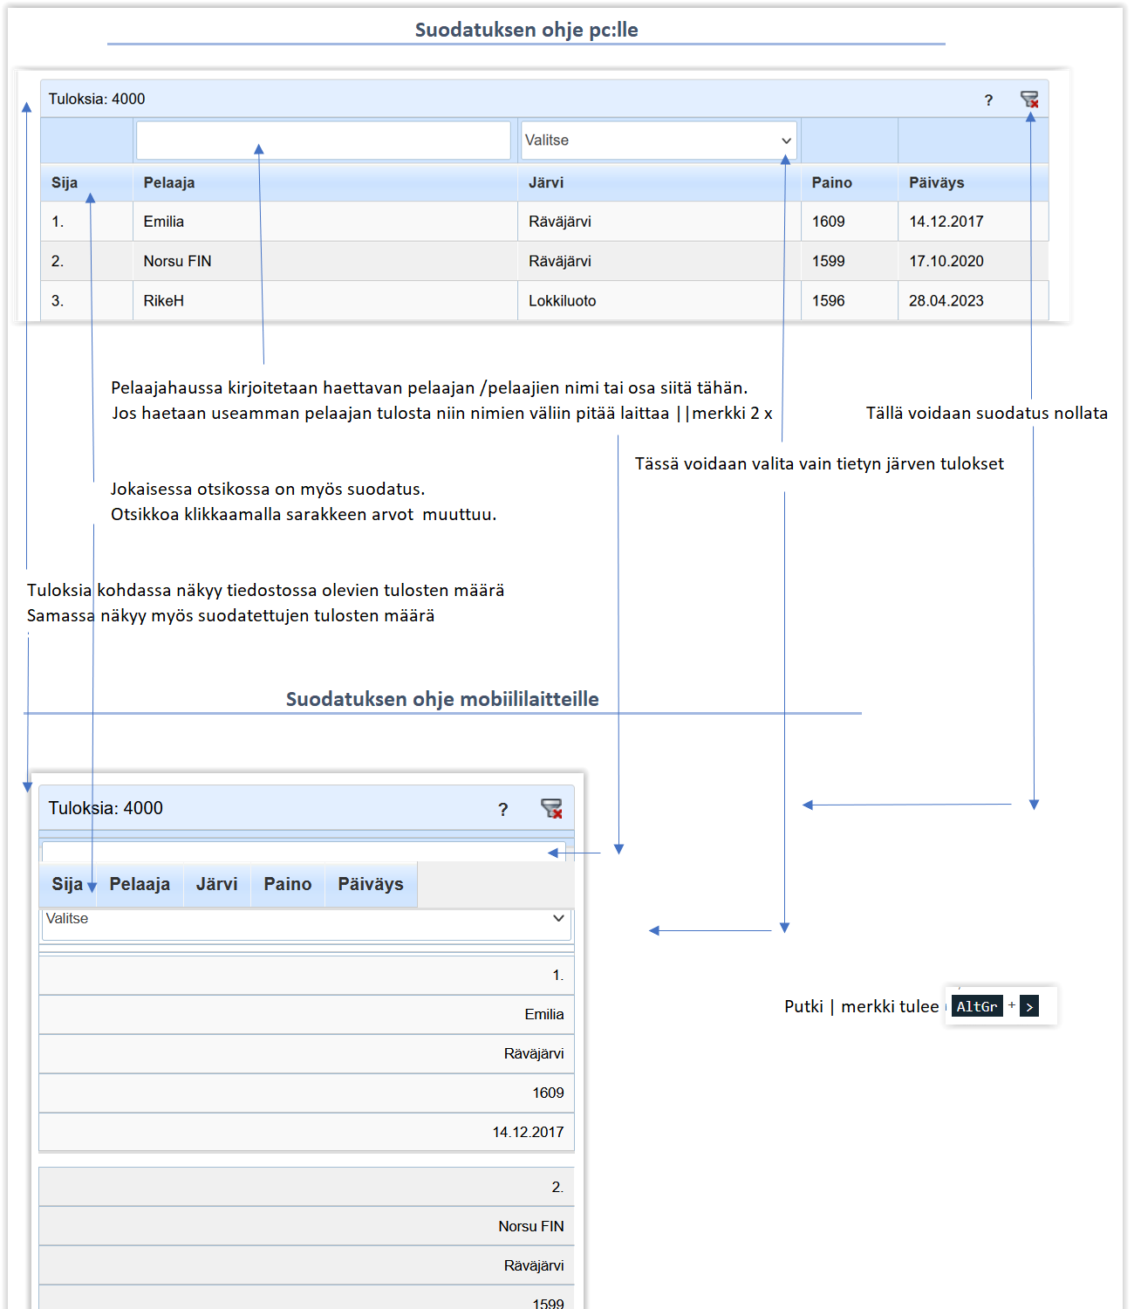Click Räväjärvi in Emilia's row of the PC table
The image size is (1134, 1309).
pyautogui.click(x=560, y=222)
